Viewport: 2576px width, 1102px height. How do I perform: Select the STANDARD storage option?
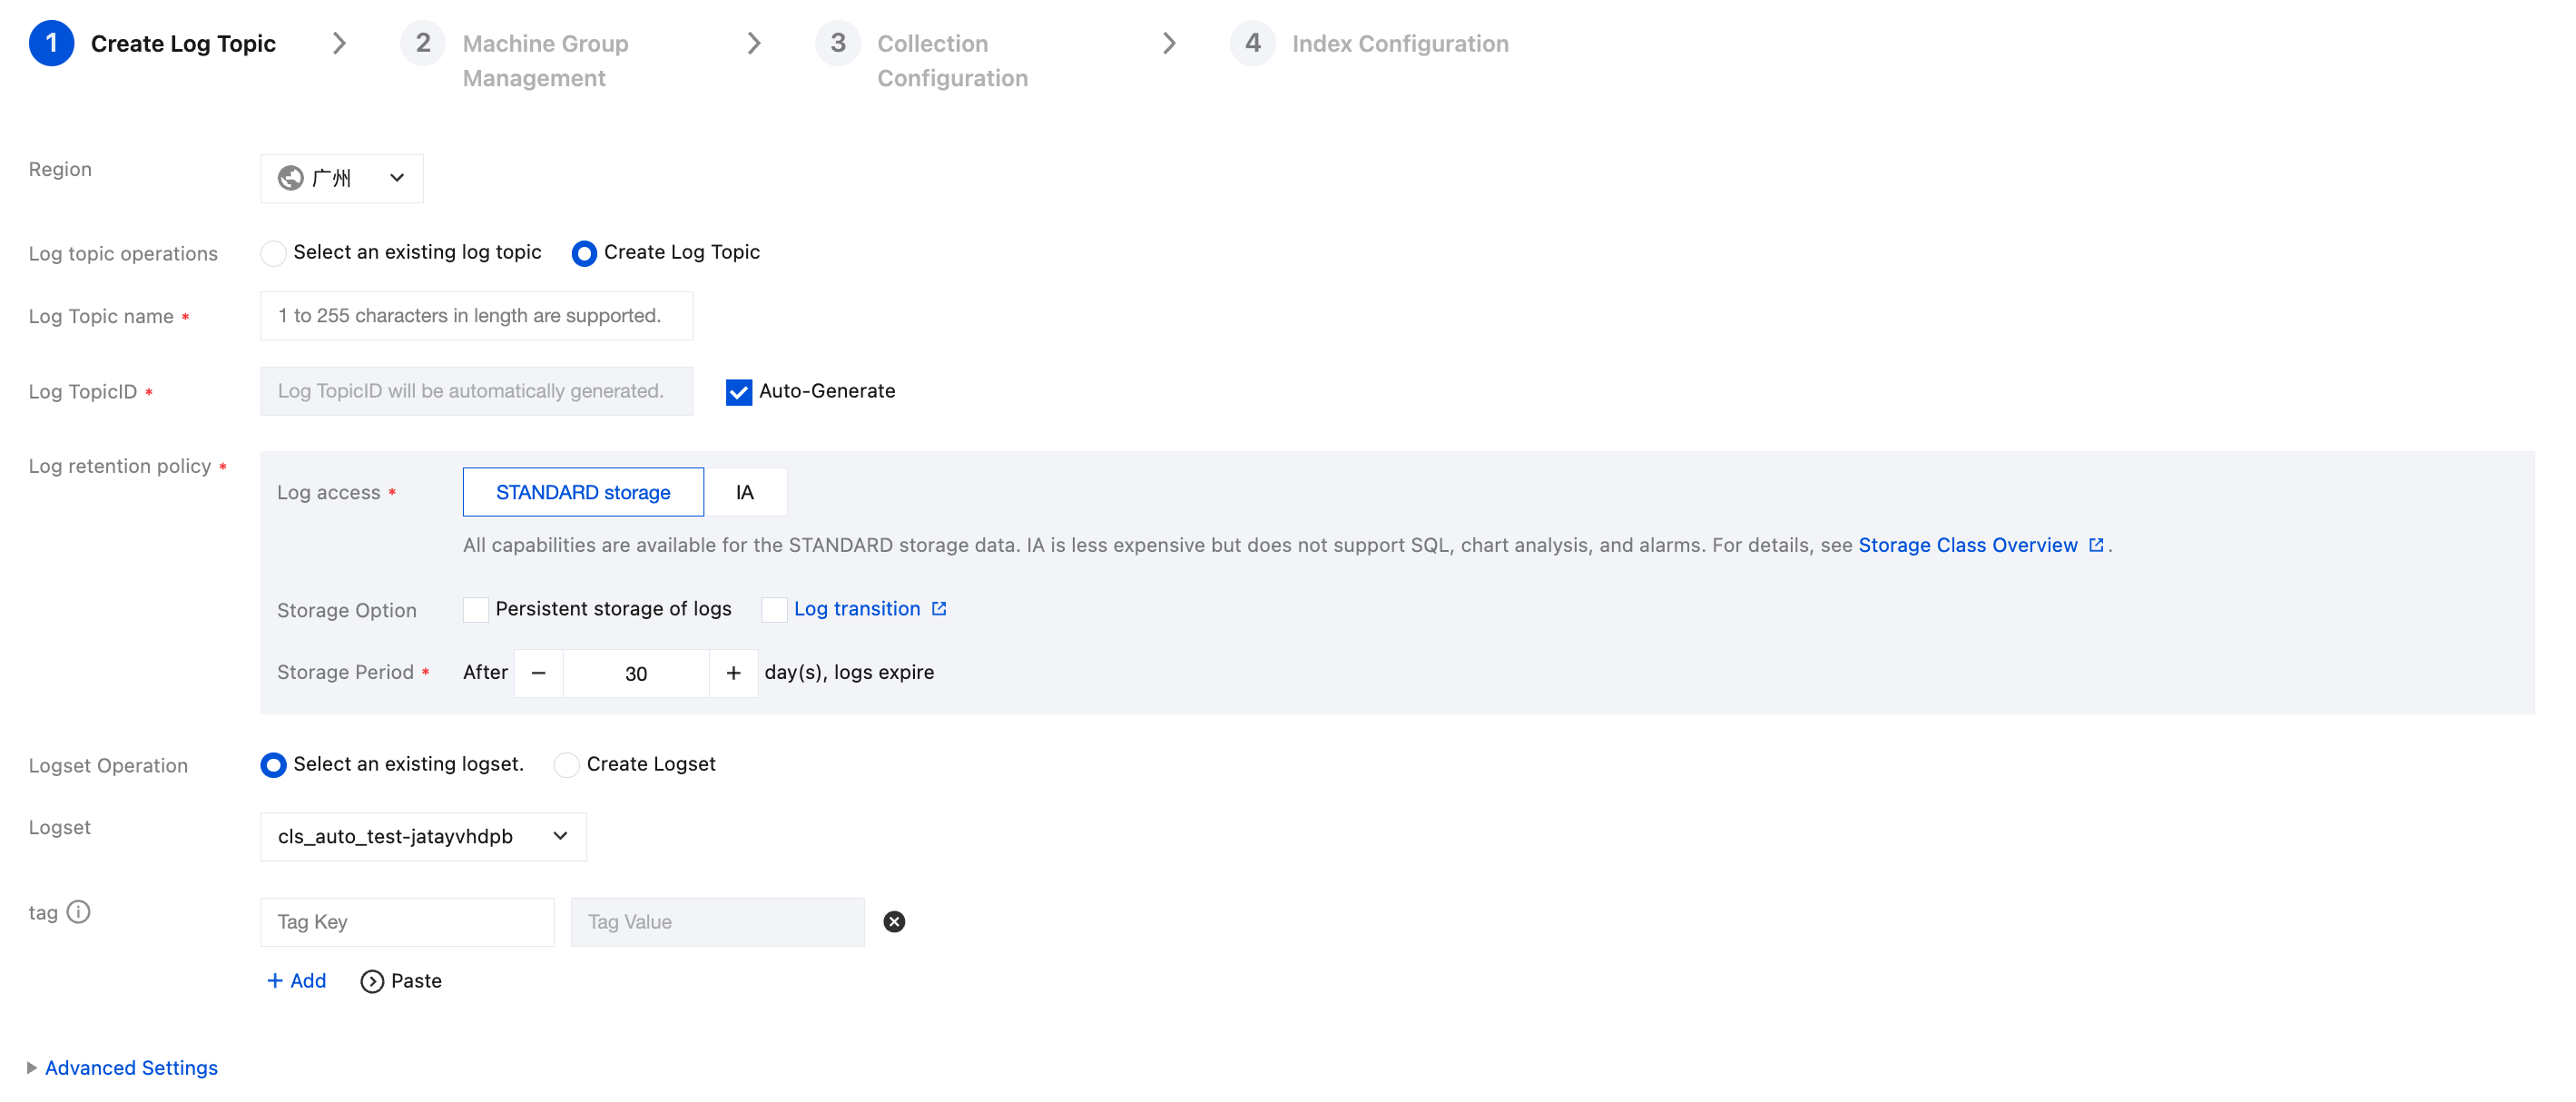[583, 492]
